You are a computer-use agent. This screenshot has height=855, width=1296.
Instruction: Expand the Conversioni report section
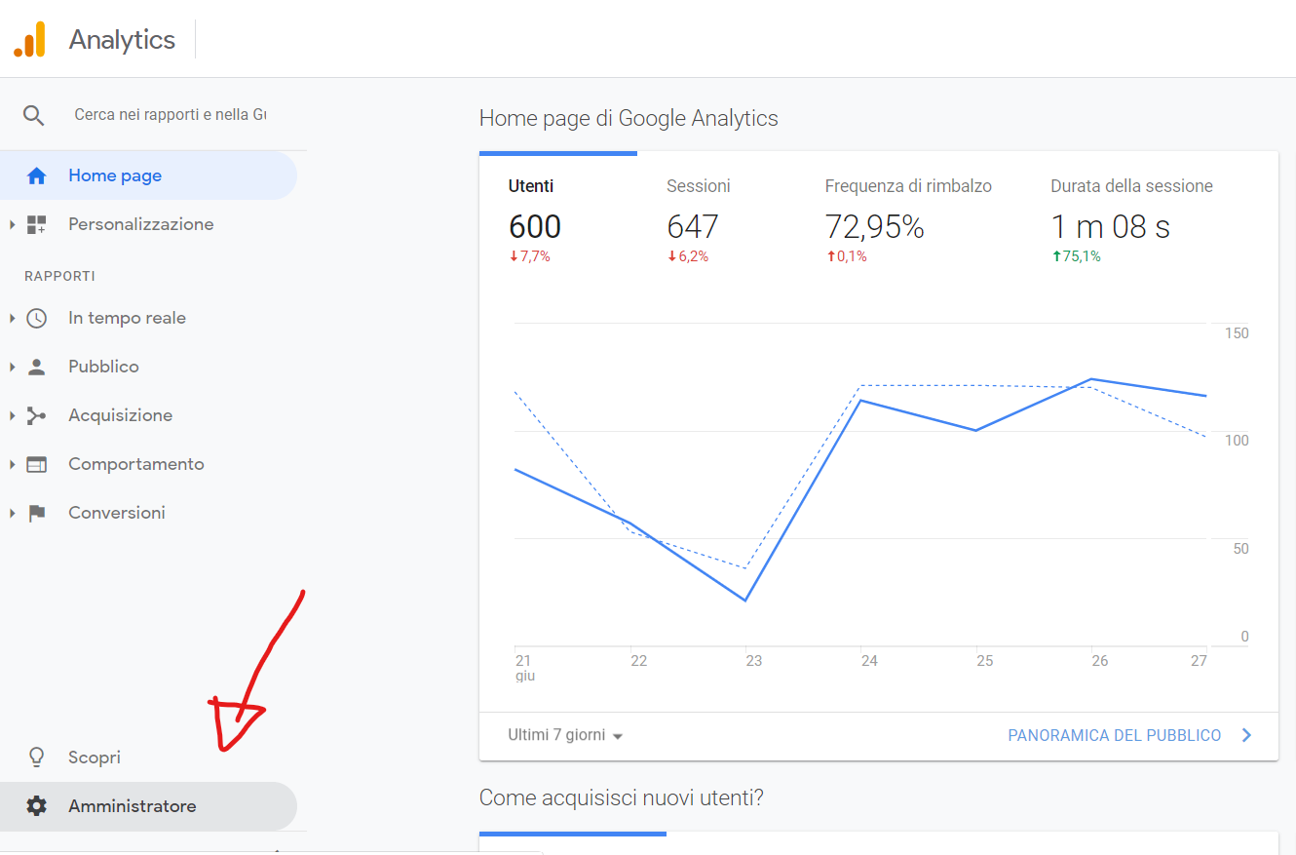(x=11, y=512)
